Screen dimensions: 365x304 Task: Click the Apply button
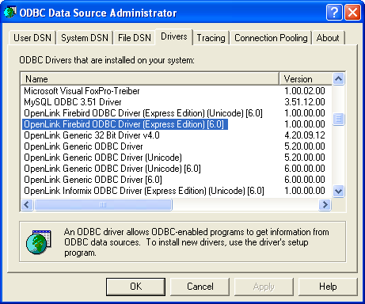(x=264, y=287)
